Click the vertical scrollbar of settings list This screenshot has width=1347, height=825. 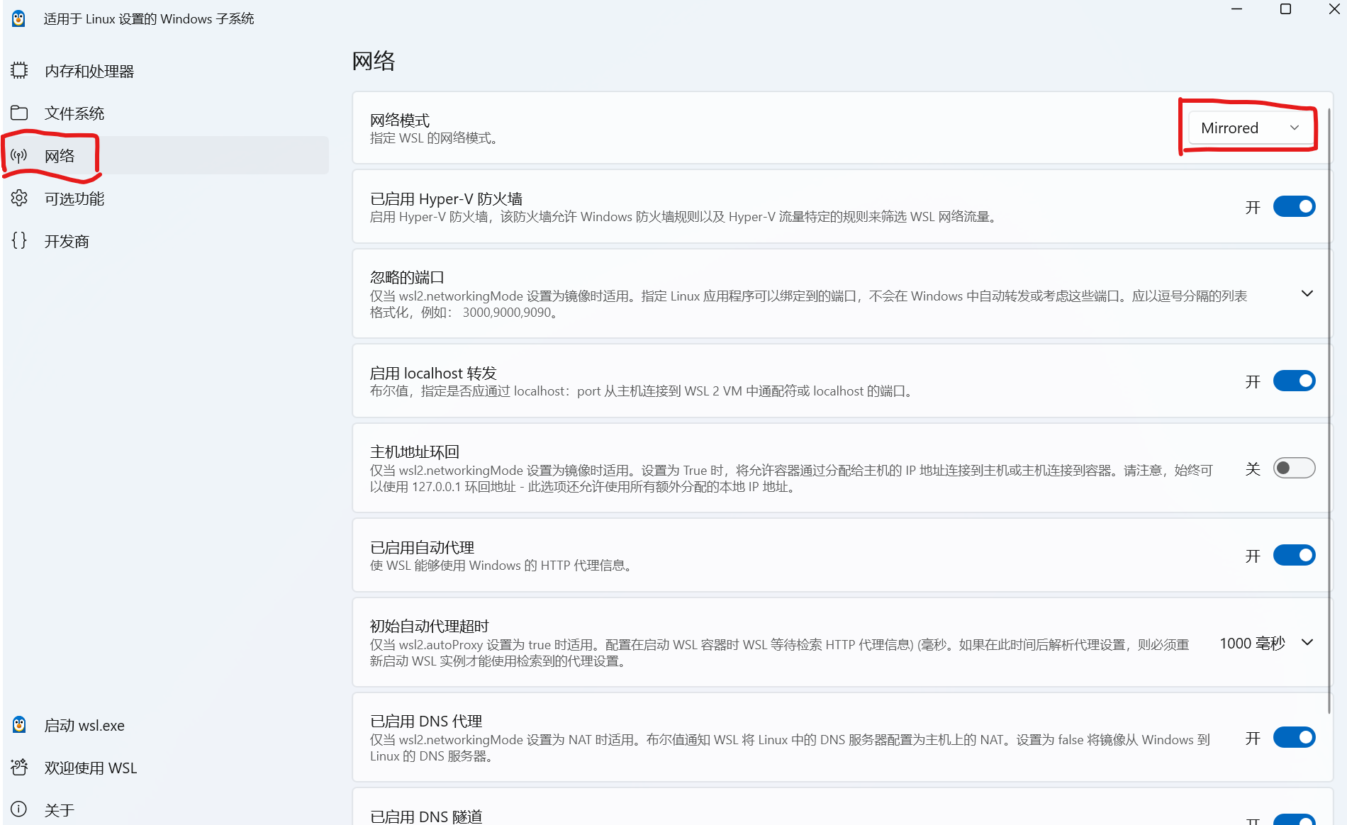(1329, 411)
